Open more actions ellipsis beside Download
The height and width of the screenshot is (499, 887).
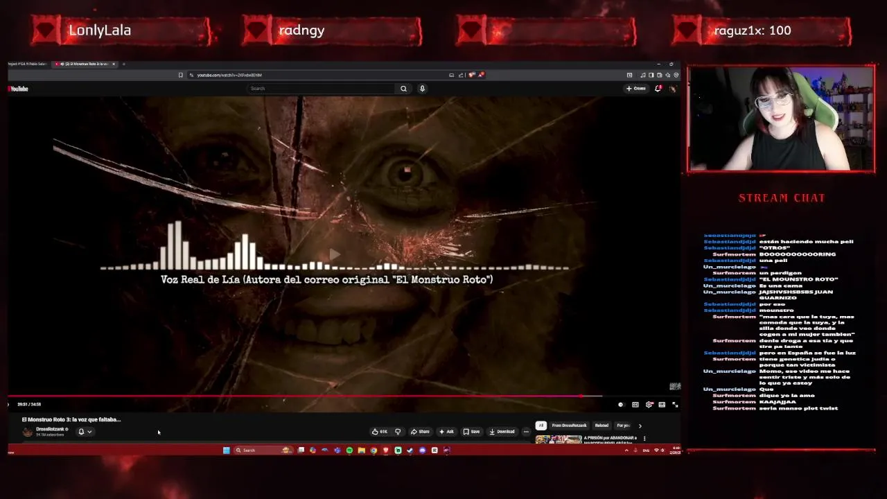pyautogui.click(x=526, y=432)
